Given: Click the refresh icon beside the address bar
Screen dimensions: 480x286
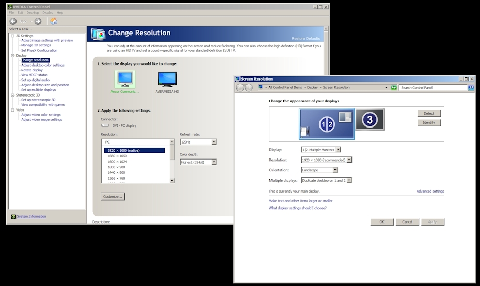Looking at the screenshot, I should [x=394, y=88].
